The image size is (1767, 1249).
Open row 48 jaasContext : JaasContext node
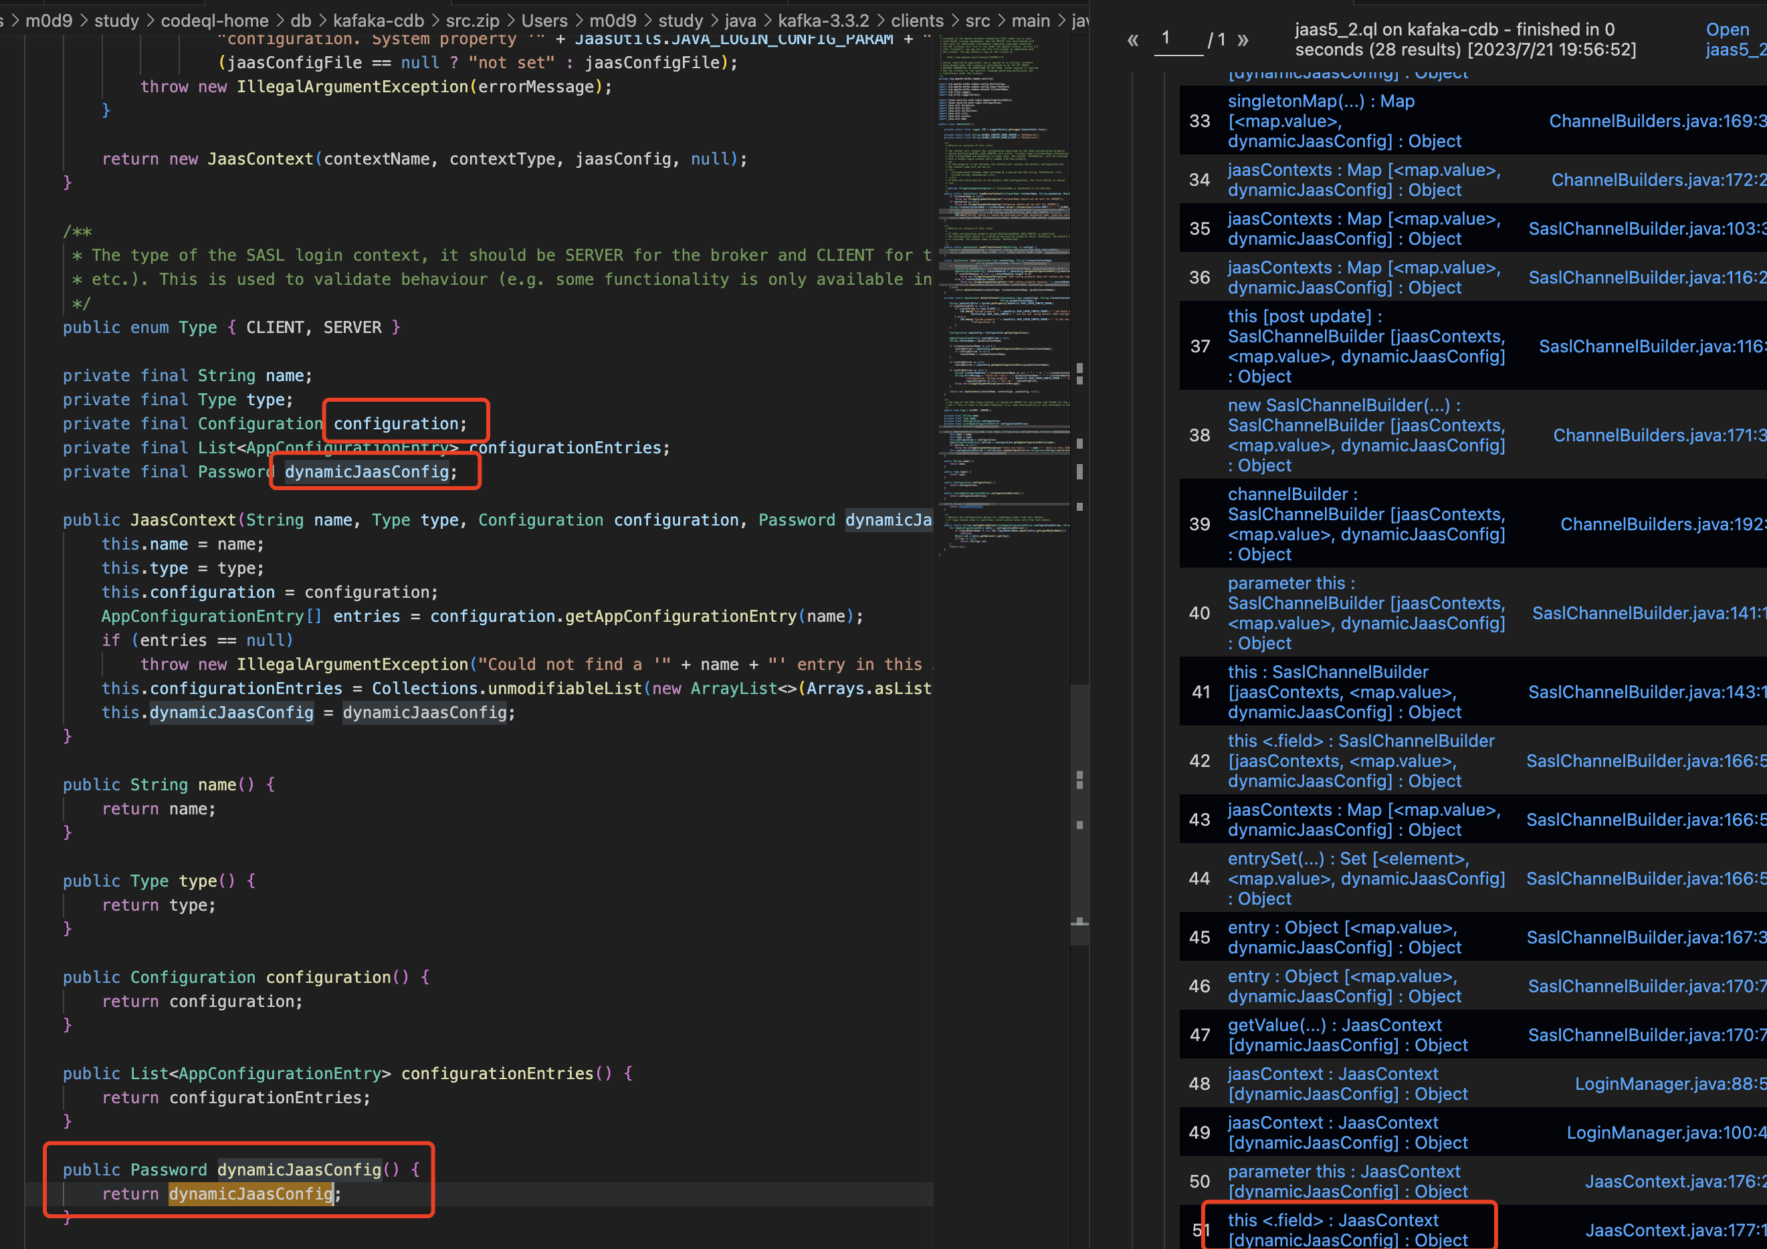pos(1348,1084)
